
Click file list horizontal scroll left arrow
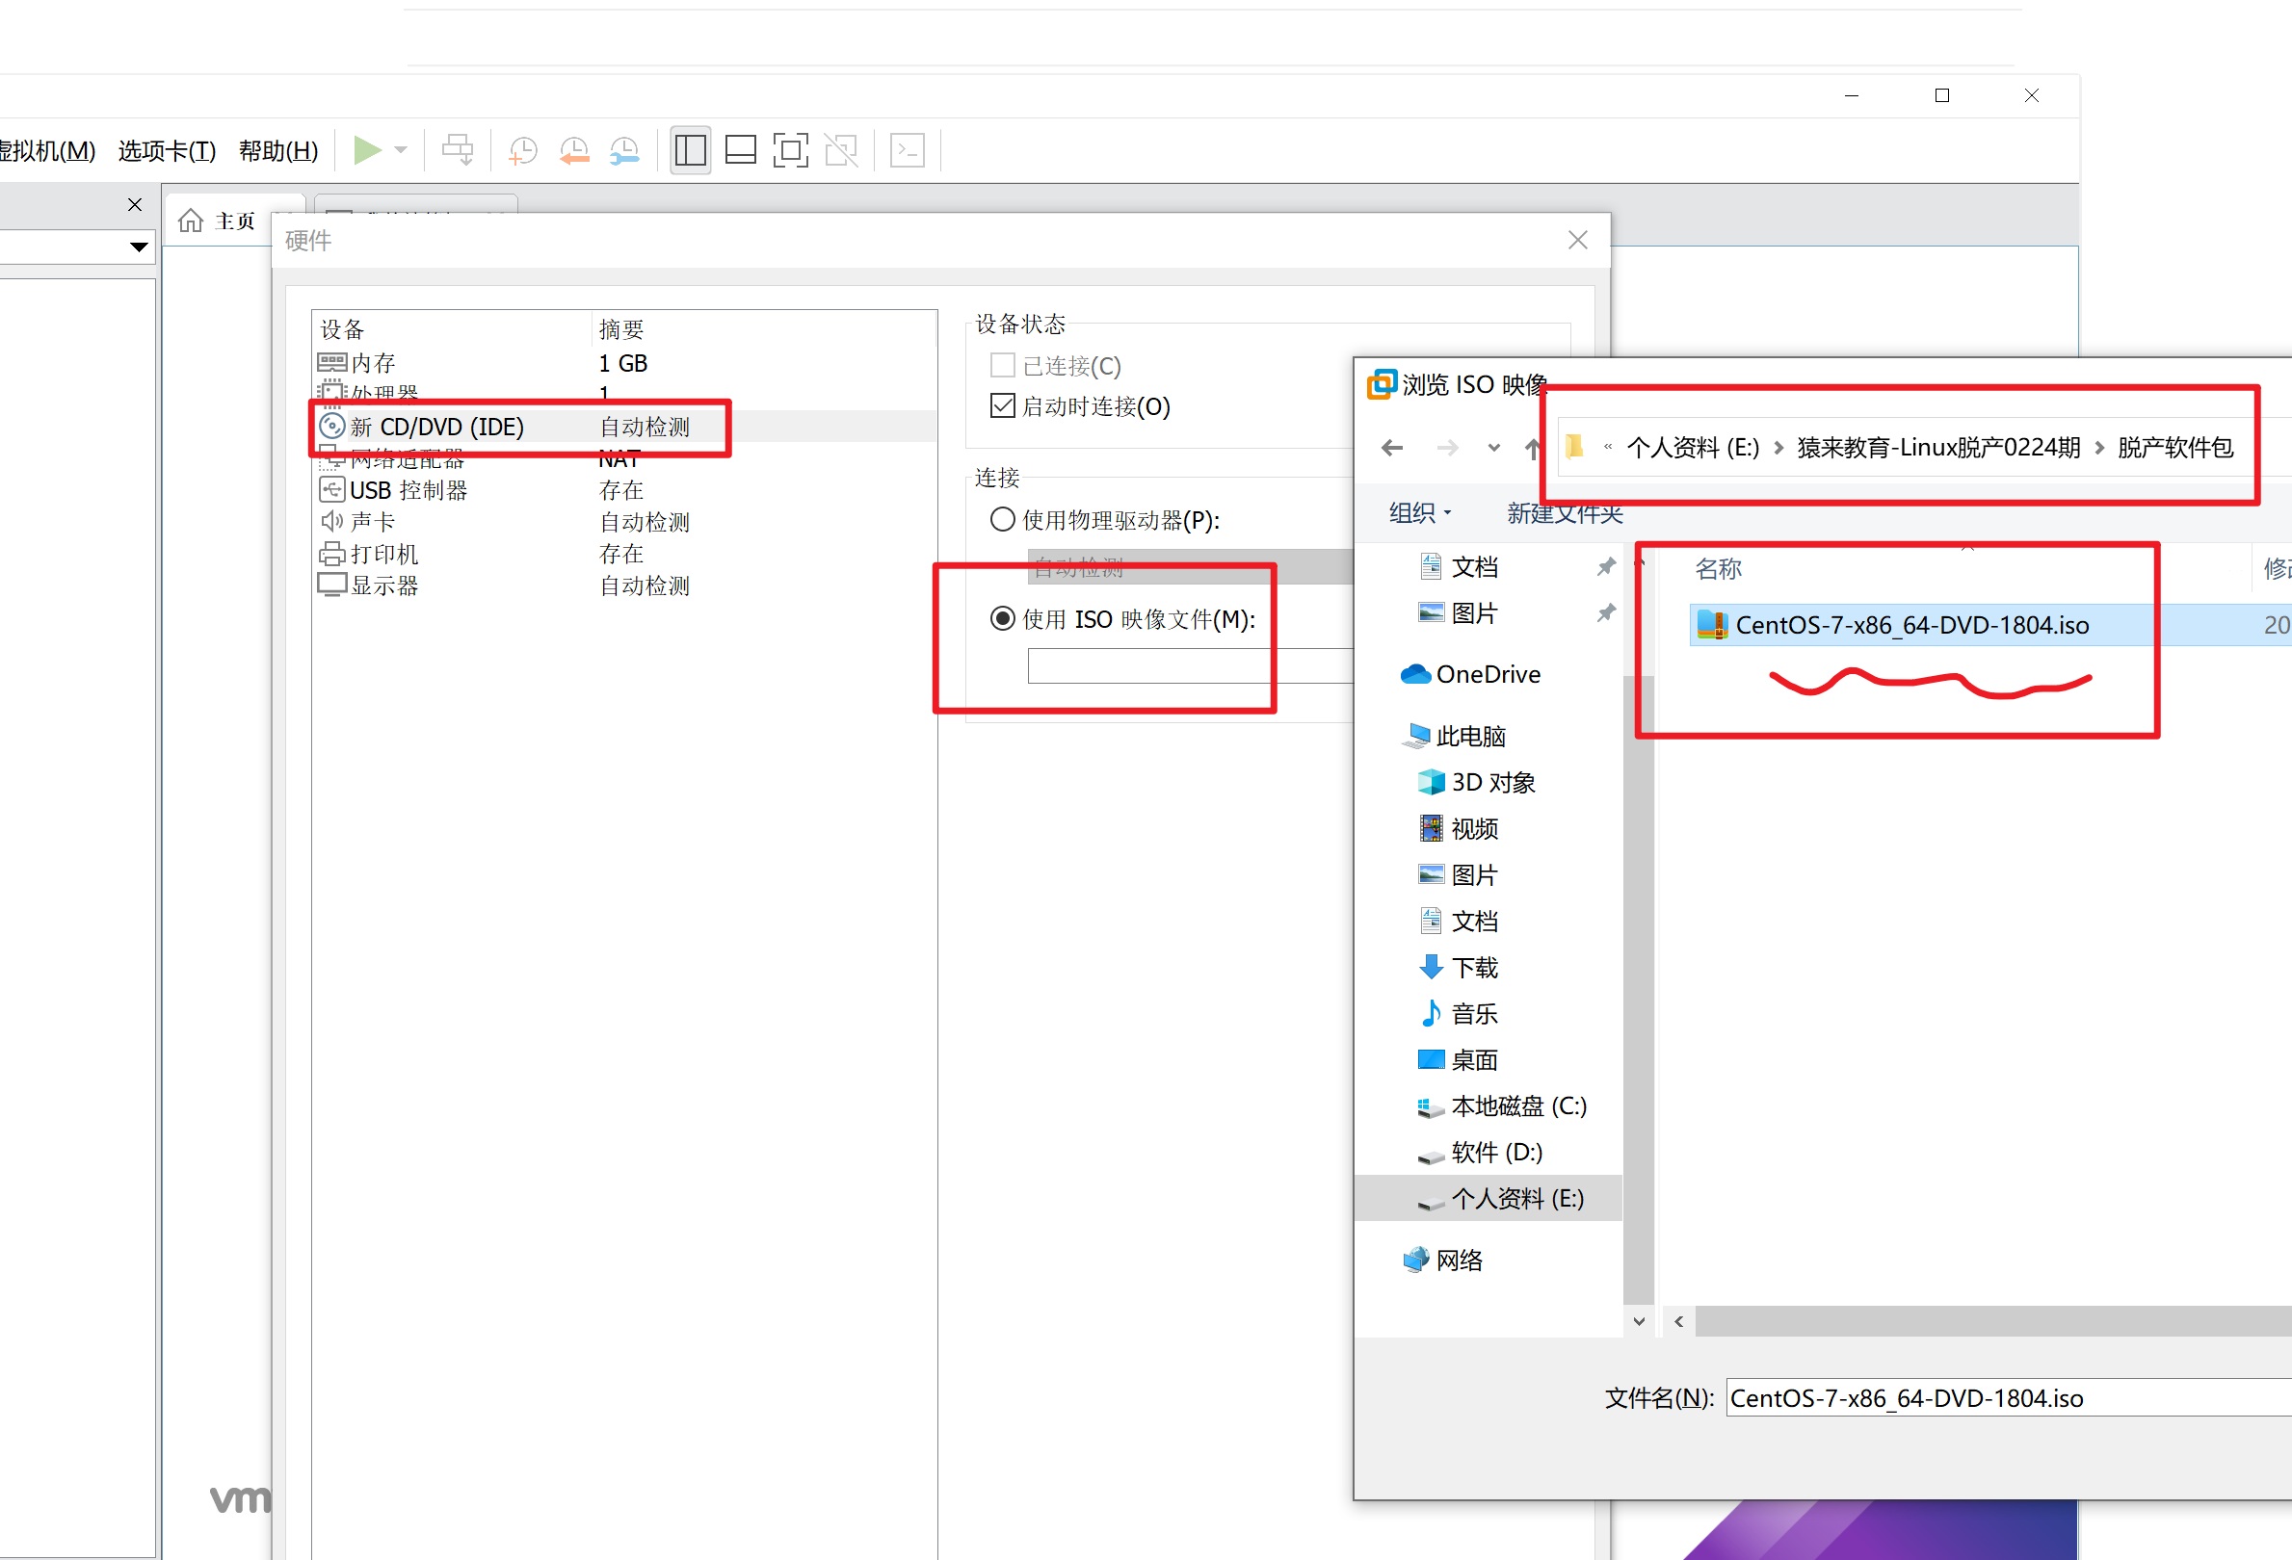1678,1321
